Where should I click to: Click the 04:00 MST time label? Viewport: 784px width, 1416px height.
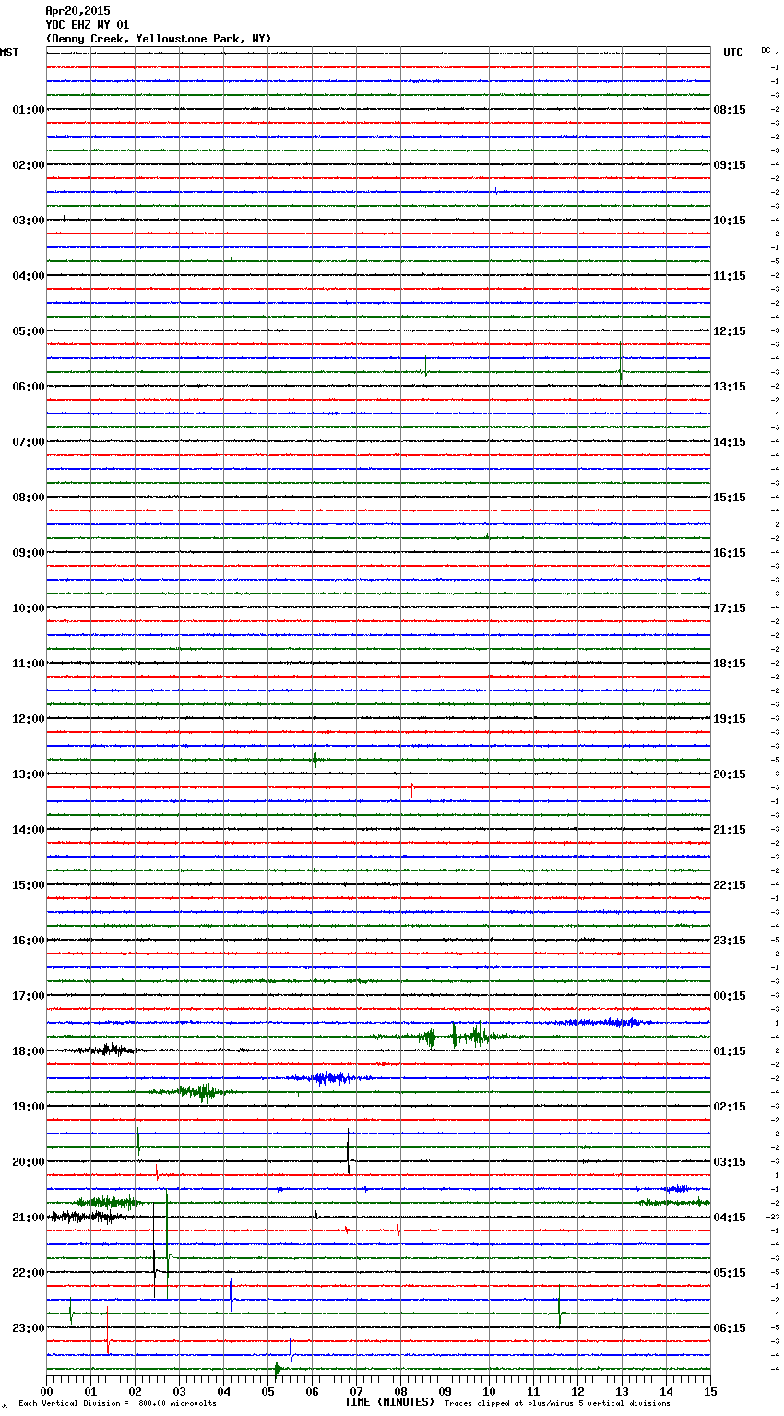tap(29, 276)
